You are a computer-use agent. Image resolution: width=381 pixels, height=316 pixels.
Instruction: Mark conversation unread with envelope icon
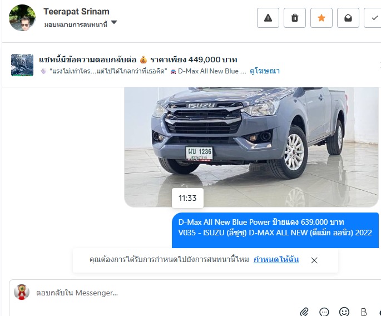pos(348,18)
